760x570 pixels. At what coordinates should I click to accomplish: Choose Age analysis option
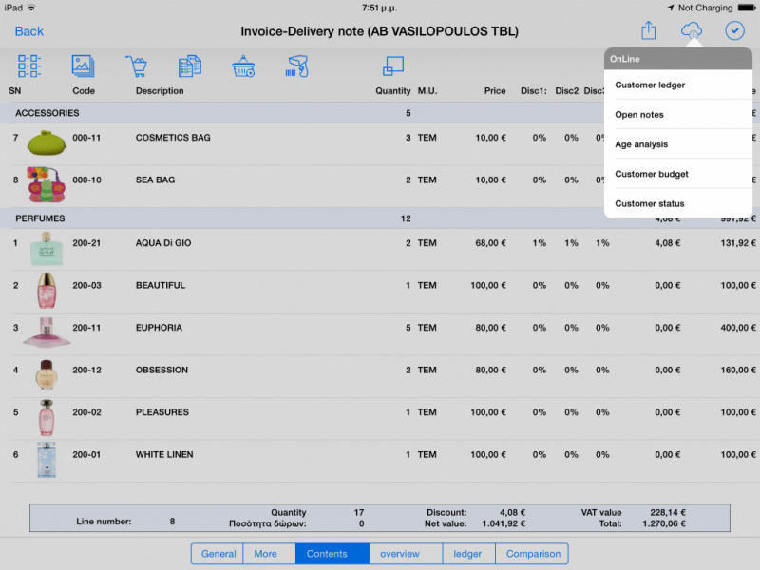pos(677,144)
